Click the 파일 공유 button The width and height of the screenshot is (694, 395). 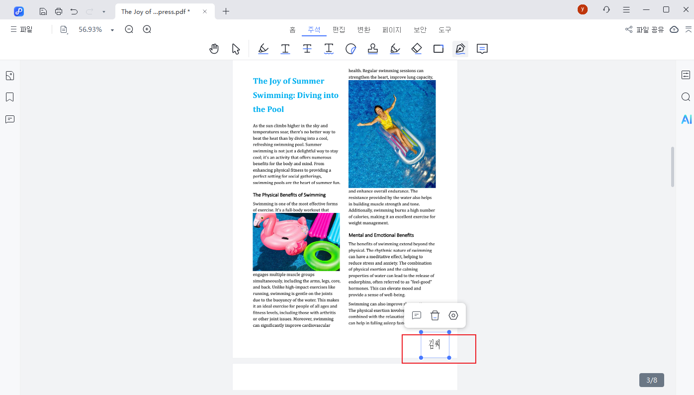[645, 30]
